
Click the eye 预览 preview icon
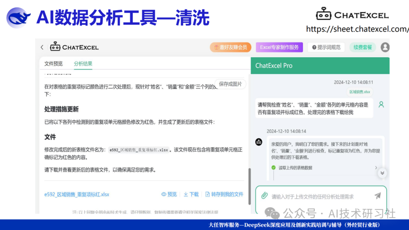coord(164,194)
